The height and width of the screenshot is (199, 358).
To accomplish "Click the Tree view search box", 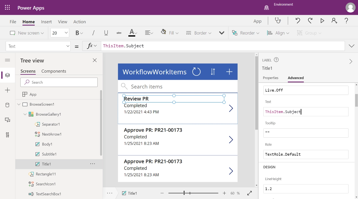I will 59,82.
